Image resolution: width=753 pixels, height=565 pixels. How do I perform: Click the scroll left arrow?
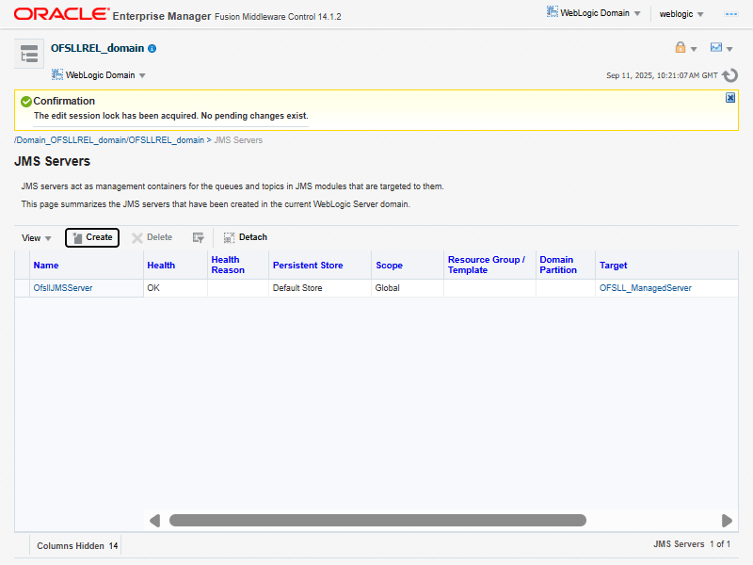154,521
